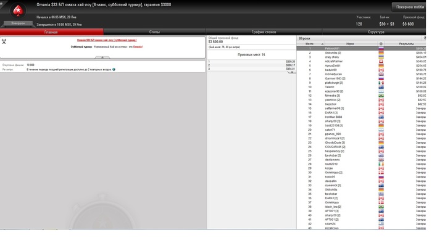Click the re-entry info icon

tap(114, 69)
